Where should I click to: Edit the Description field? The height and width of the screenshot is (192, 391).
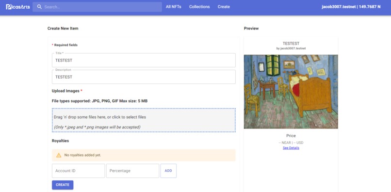tap(144, 77)
